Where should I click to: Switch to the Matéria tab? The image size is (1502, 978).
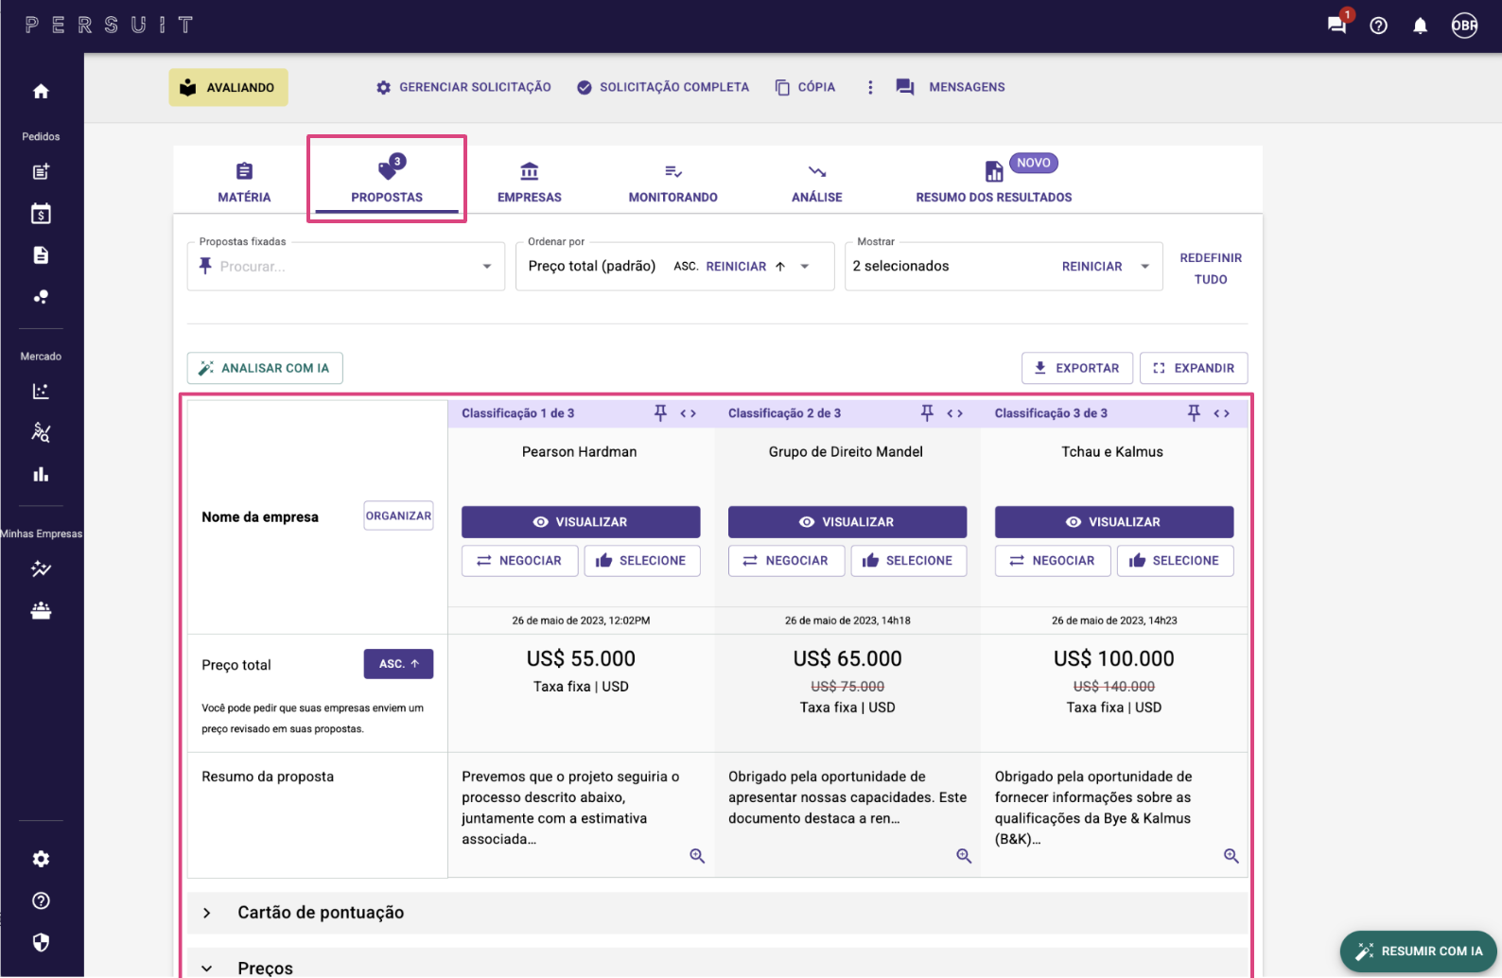coord(244,183)
